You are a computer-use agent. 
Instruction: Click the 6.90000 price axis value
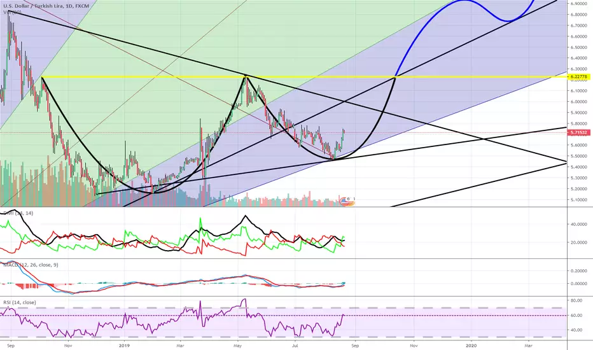pyautogui.click(x=579, y=3)
